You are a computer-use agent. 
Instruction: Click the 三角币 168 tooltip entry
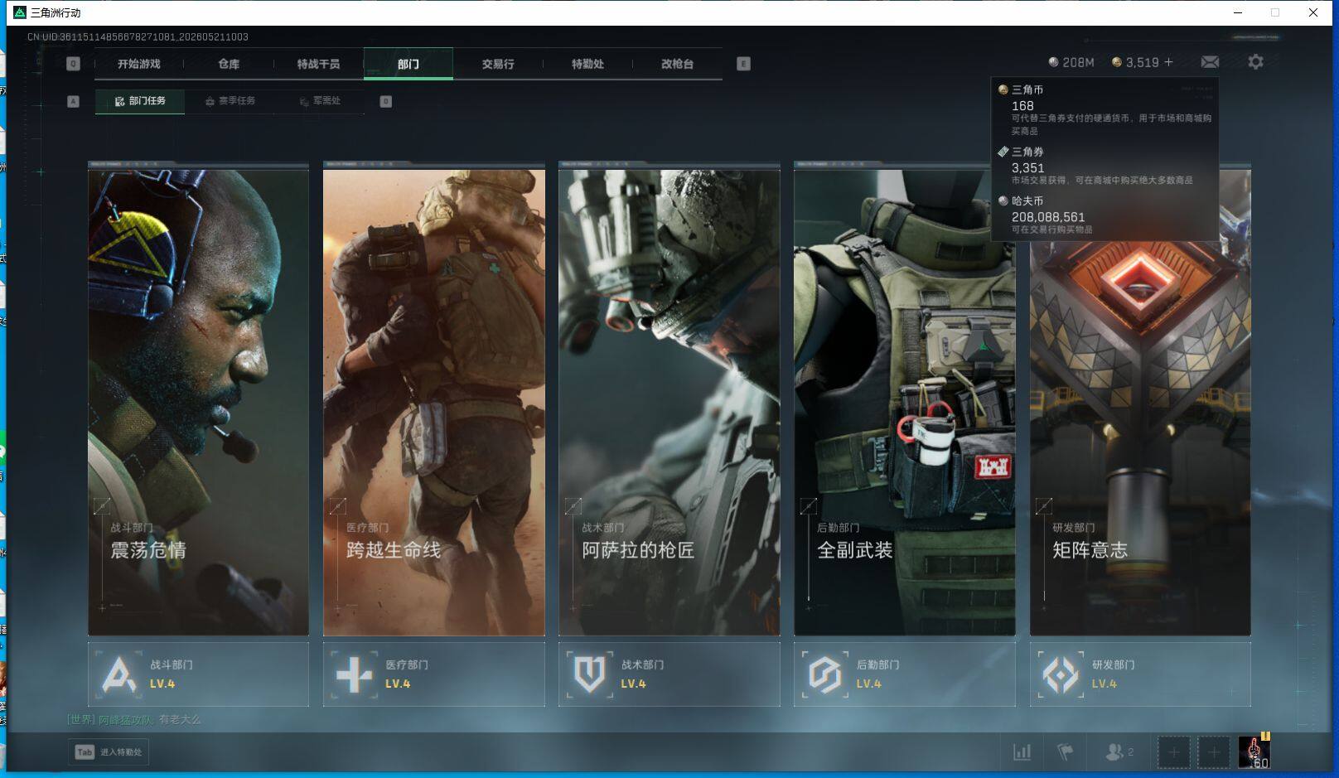[1105, 110]
